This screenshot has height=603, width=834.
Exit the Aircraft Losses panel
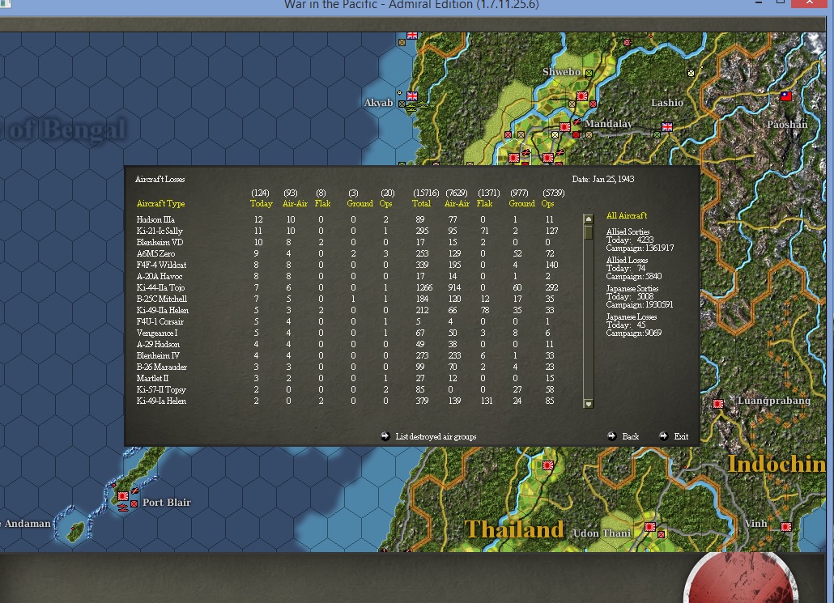pos(681,436)
